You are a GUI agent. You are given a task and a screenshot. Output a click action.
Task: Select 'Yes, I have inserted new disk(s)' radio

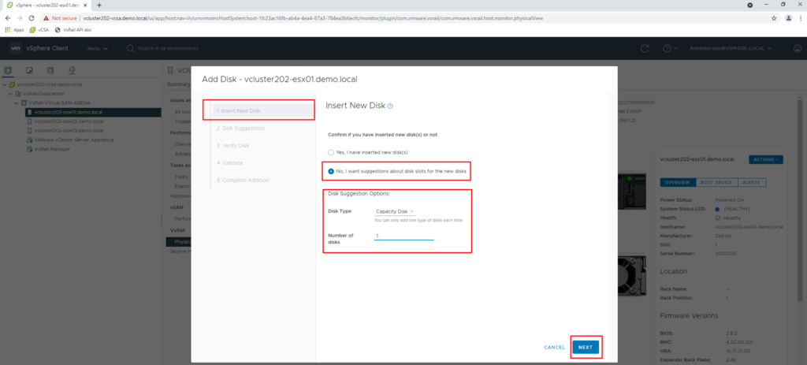(332, 152)
